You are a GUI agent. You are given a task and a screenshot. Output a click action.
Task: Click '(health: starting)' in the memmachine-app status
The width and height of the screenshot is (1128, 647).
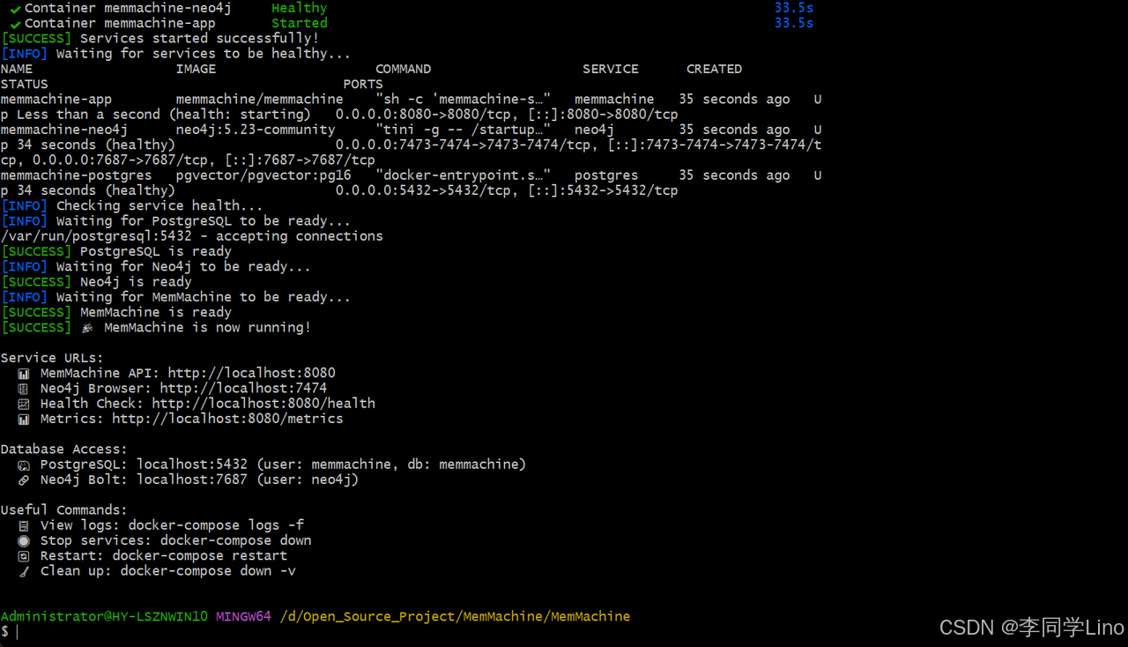(240, 115)
